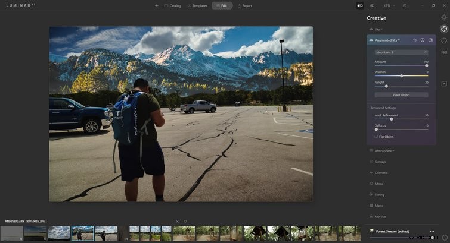Image resolution: width=450 pixels, height=243 pixels.
Task: Select the Edit tab
Action: pos(222,6)
